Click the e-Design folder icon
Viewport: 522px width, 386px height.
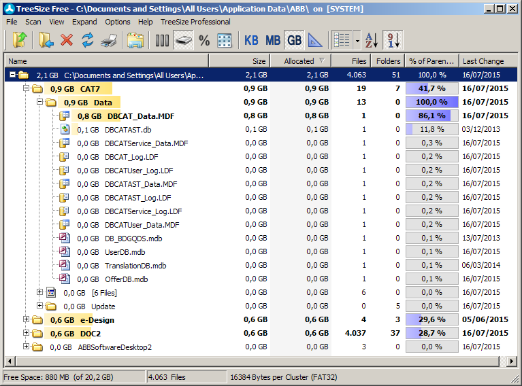click(37, 320)
